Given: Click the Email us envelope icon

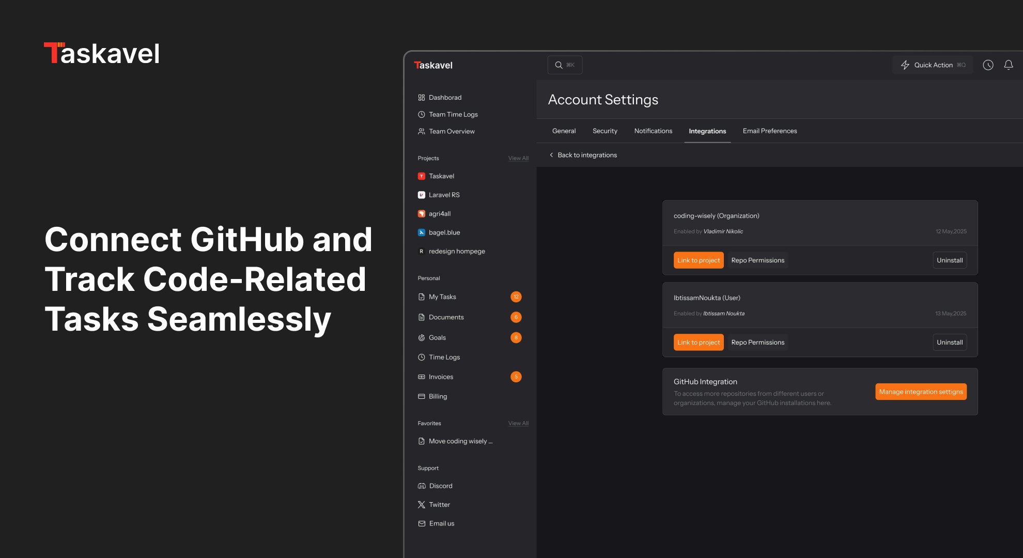Looking at the screenshot, I should [x=422, y=523].
